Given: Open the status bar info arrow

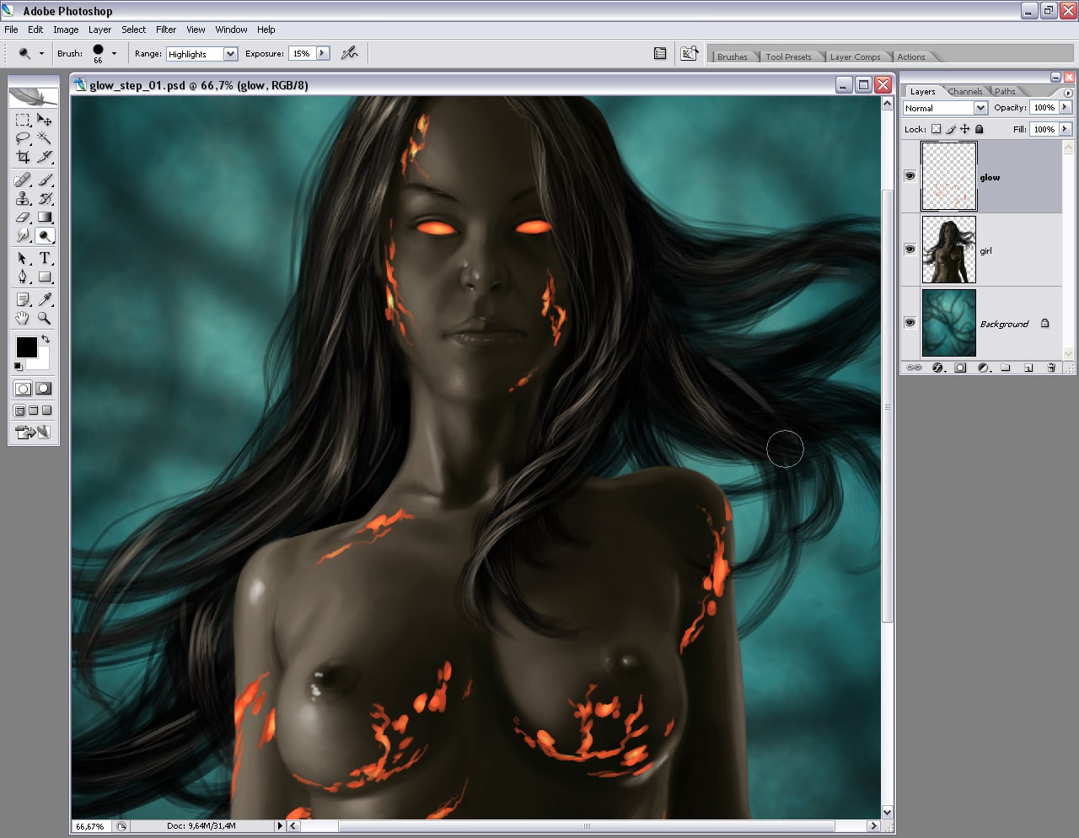Looking at the screenshot, I should pyautogui.click(x=281, y=825).
